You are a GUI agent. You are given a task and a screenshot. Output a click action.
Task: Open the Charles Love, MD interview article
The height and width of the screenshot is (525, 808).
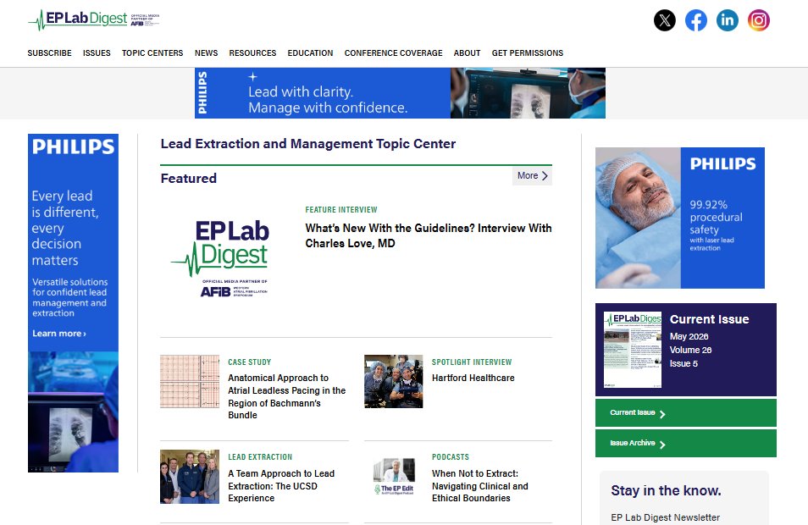tap(429, 235)
